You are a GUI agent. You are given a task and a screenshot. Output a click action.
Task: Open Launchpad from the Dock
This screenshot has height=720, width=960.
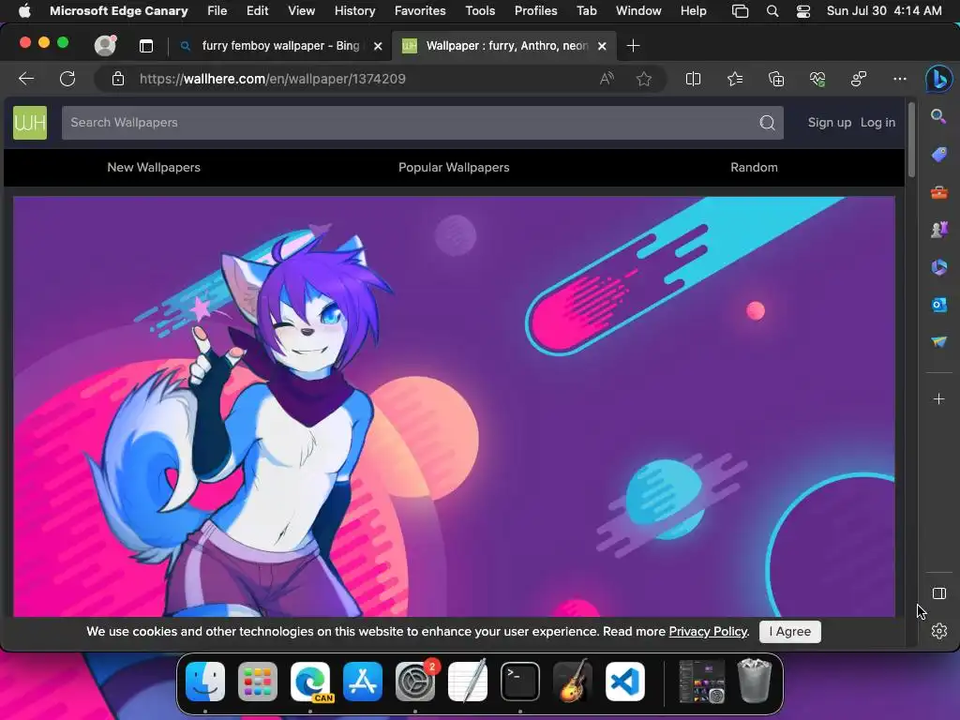(258, 682)
